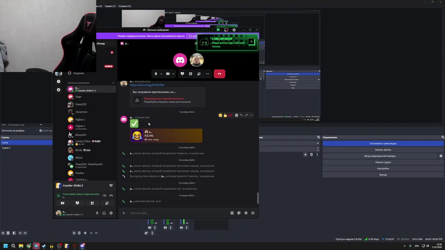Image resolution: width=445 pixels, height=250 pixels.
Task: Open emoji picker in message box
Action: click(246, 213)
